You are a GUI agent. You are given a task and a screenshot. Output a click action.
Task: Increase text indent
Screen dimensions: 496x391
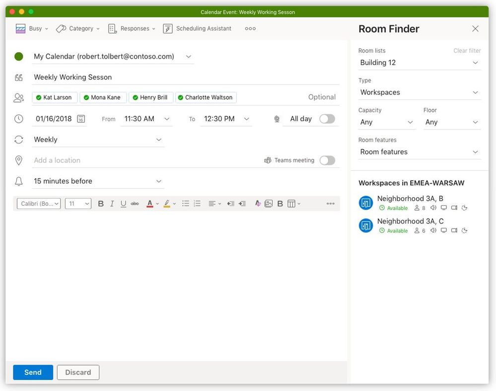[x=242, y=204]
